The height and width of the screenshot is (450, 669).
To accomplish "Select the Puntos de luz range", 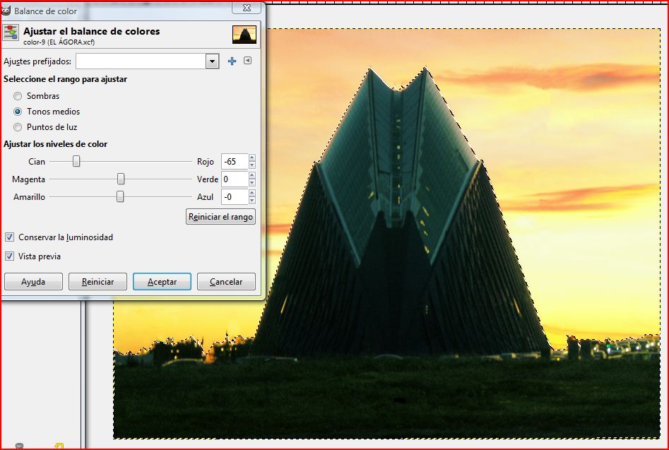I will coord(18,127).
